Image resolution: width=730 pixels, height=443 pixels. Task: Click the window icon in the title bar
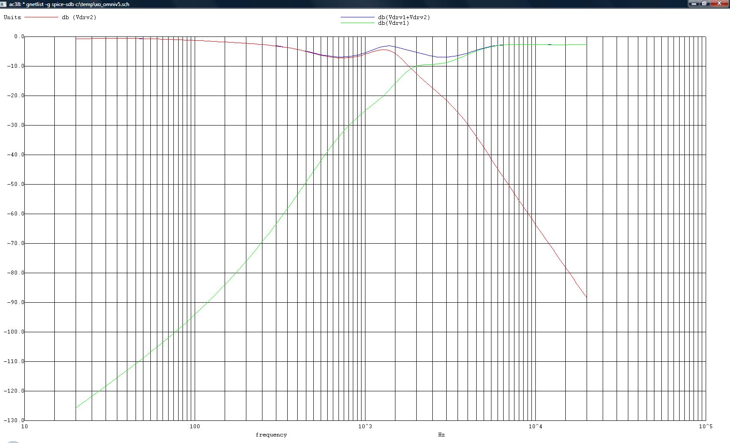3,4
